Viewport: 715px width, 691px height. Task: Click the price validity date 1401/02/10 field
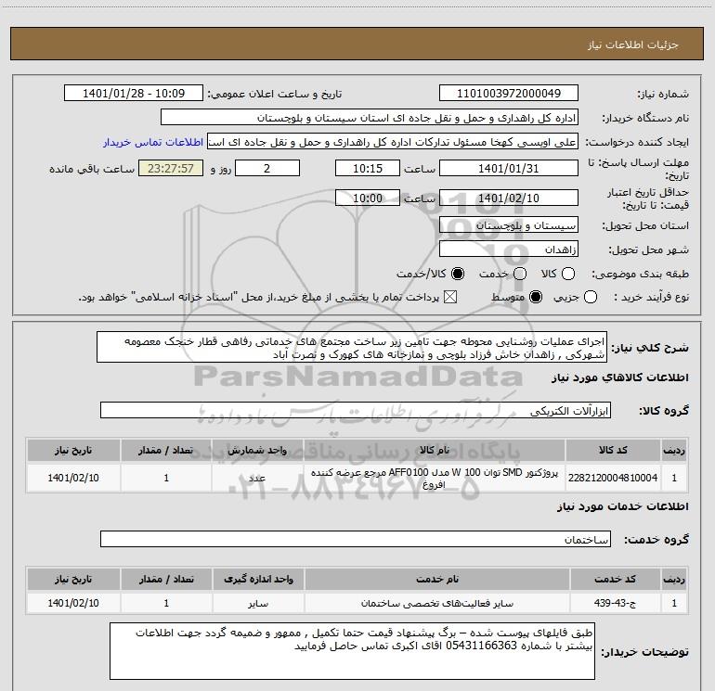509,198
